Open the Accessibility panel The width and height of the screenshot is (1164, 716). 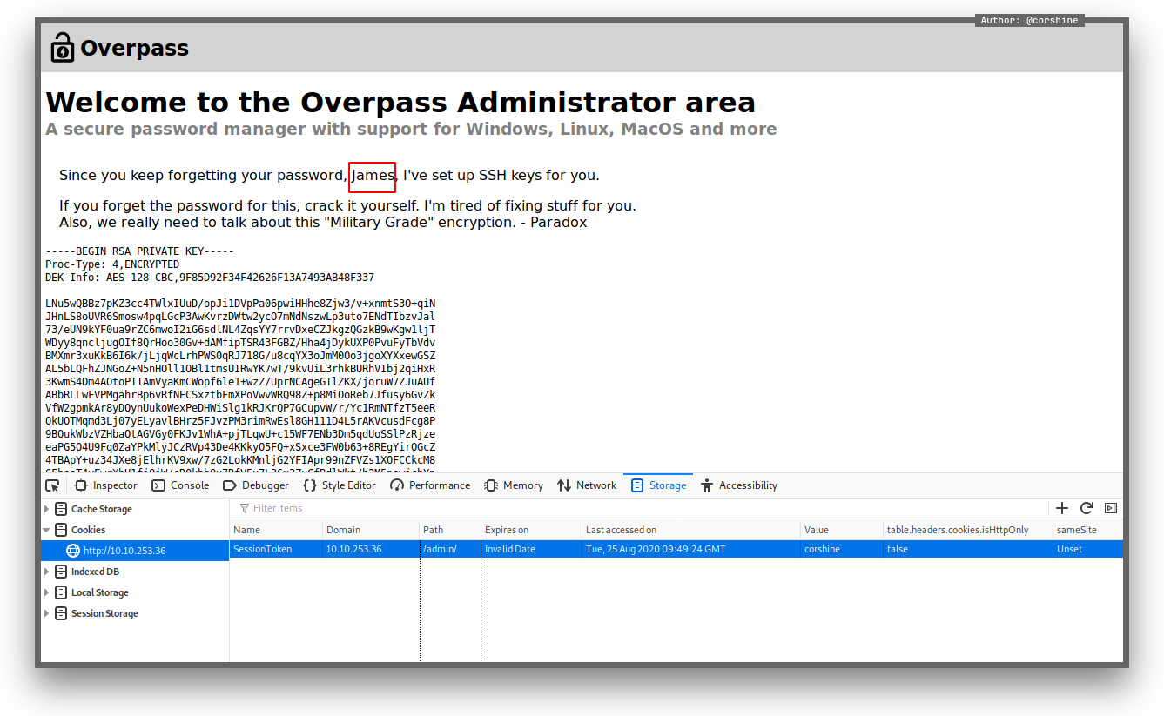click(738, 485)
